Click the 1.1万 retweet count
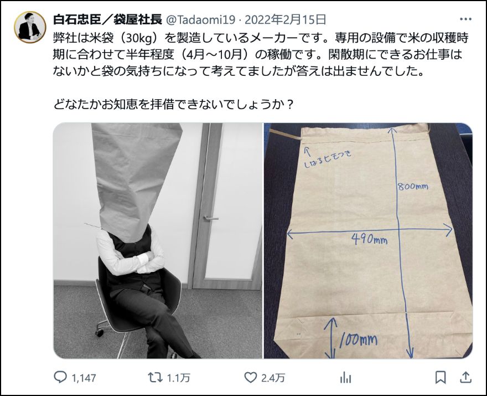This screenshot has width=487, height=396. click(x=179, y=378)
